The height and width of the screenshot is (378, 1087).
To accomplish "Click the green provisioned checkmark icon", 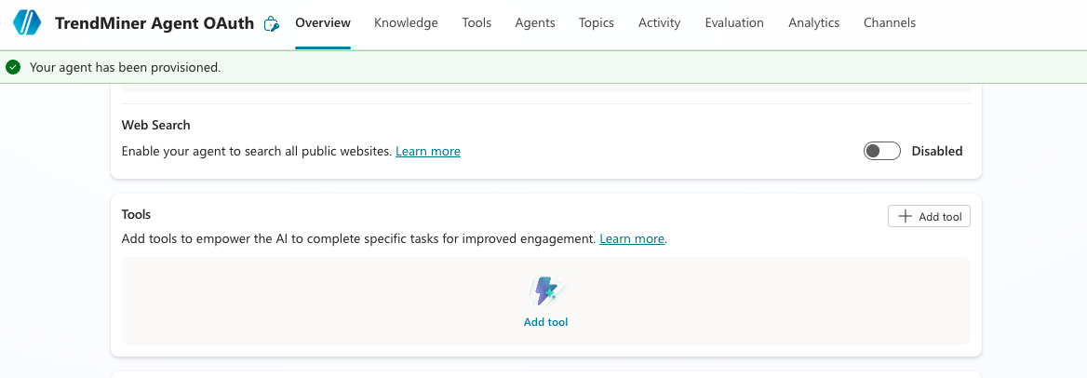I will pyautogui.click(x=12, y=67).
